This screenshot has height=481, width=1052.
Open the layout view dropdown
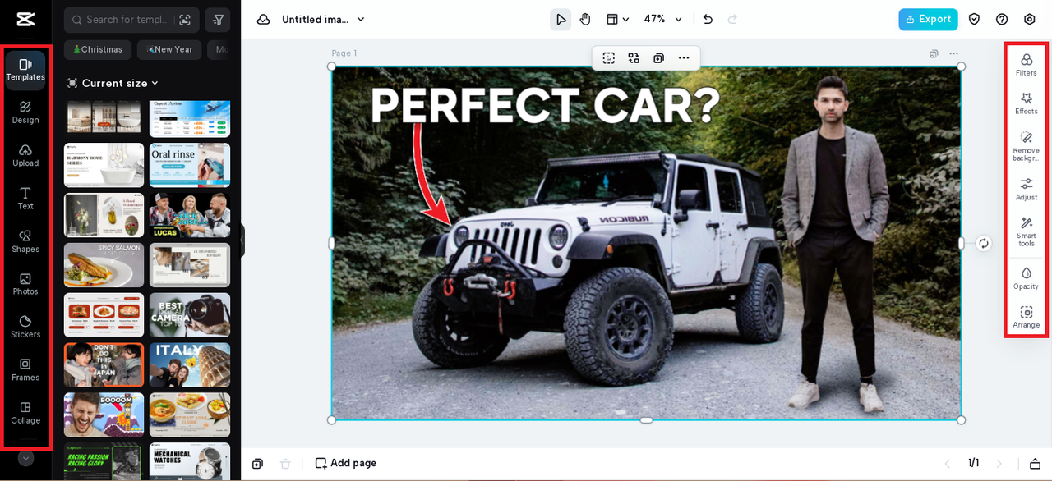[617, 19]
